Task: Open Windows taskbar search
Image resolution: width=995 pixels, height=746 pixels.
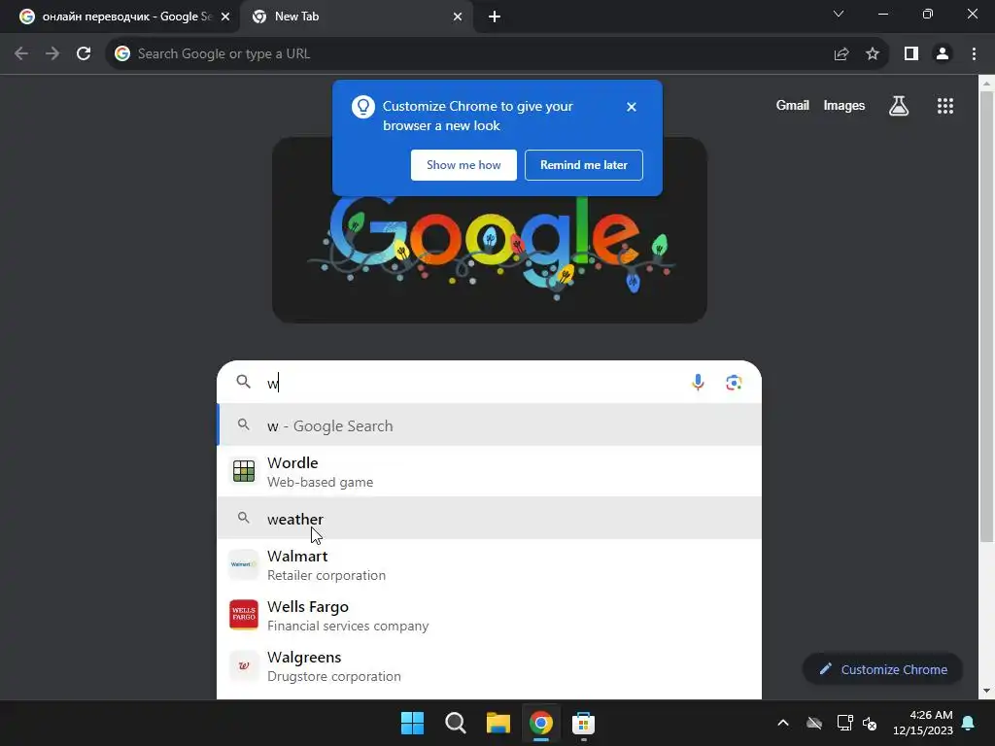Action: tap(456, 723)
